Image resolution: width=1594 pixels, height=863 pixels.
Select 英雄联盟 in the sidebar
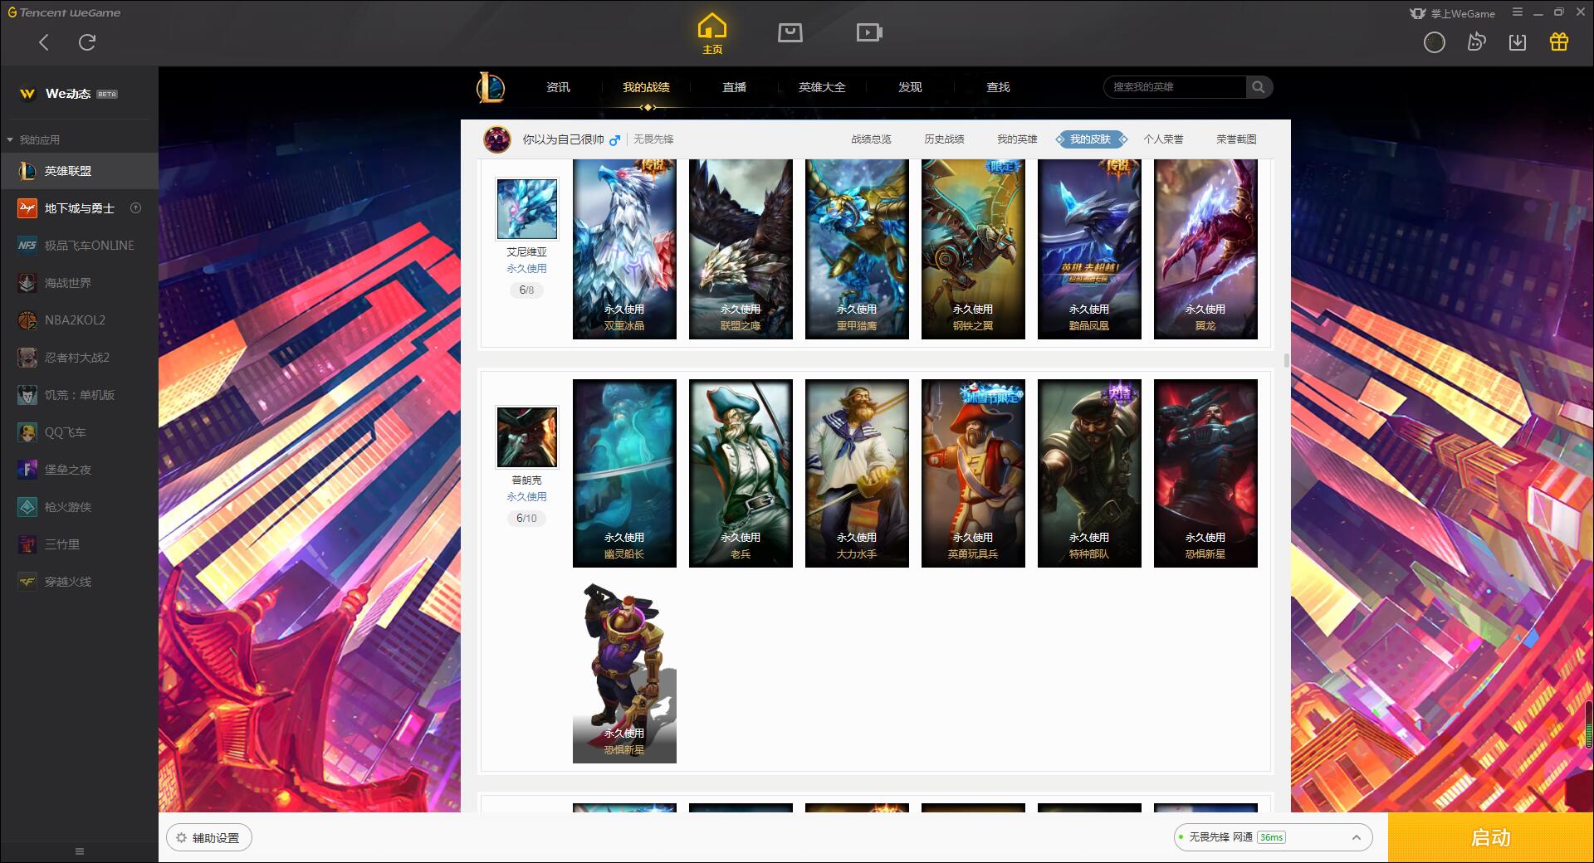[79, 171]
